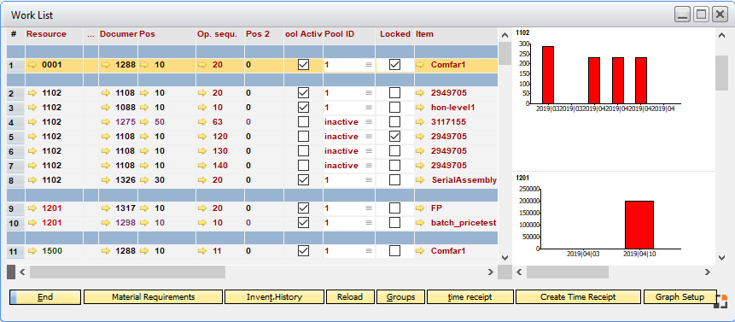The width and height of the screenshot is (735, 322).
Task: Click Pos 30 link arrow in row 8
Action: (x=144, y=180)
